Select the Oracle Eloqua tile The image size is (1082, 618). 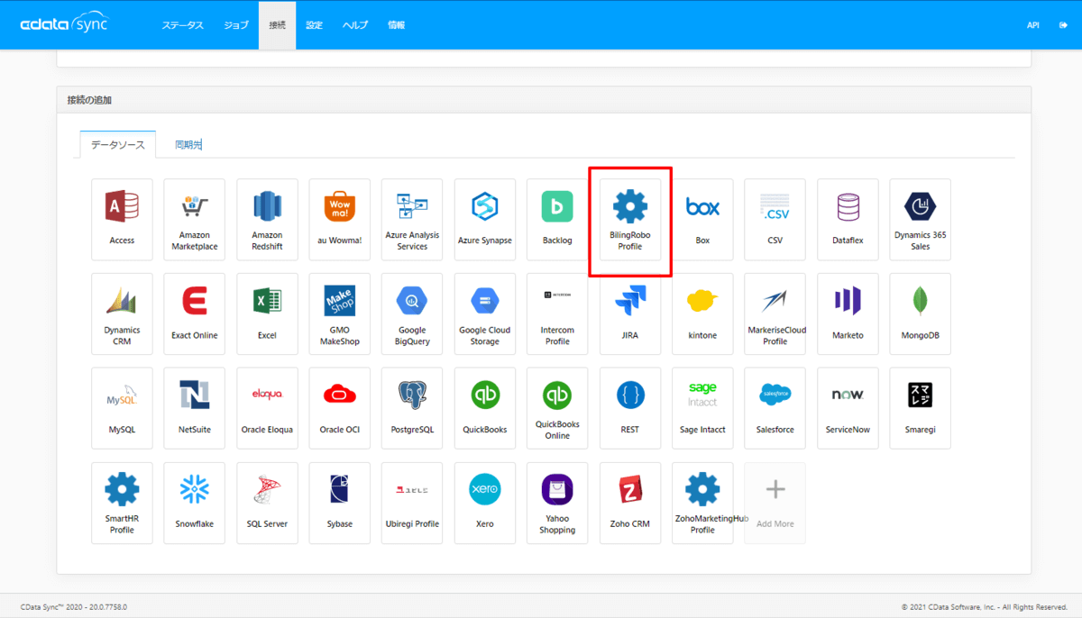coord(267,408)
